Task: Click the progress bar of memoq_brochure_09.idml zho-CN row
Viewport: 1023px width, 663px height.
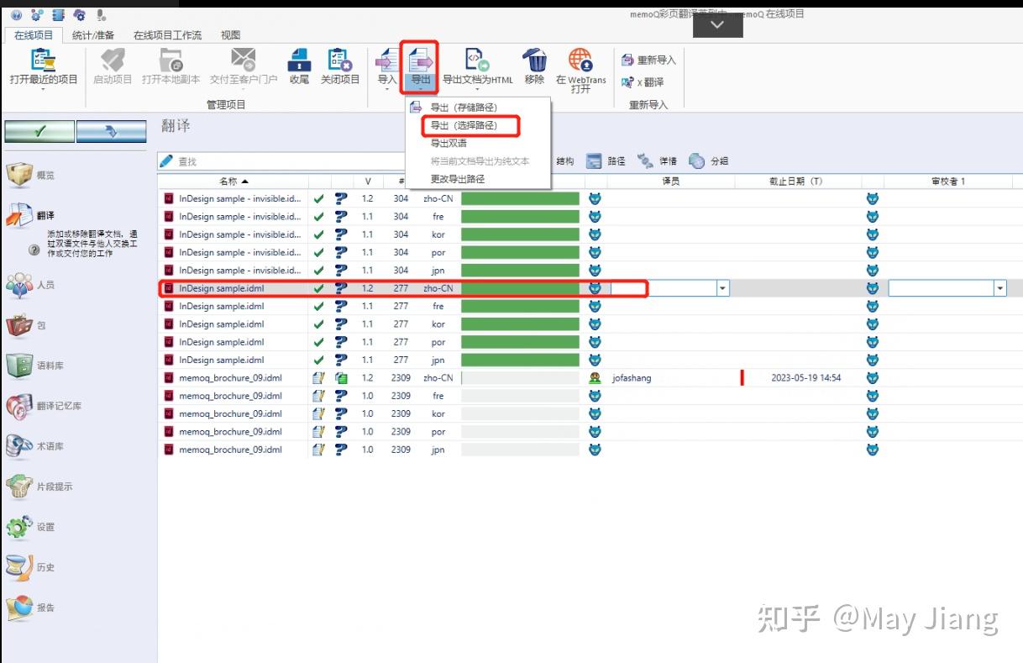Action: click(x=519, y=377)
